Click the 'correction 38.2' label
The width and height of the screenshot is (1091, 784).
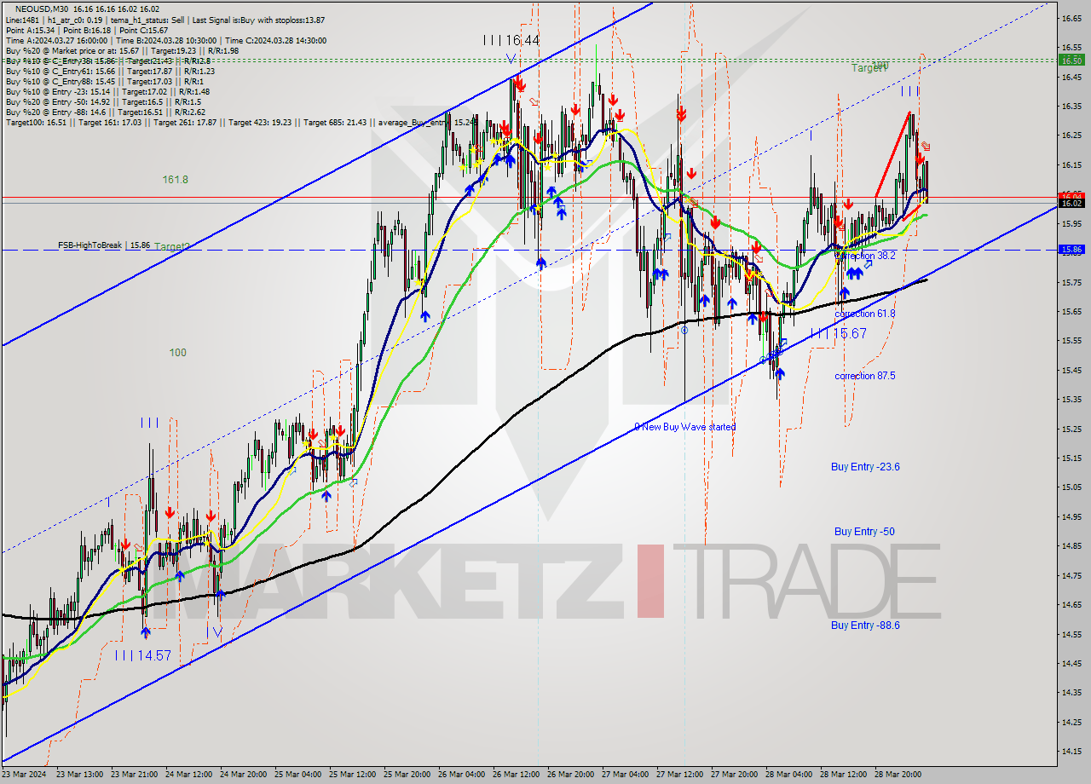coord(866,256)
